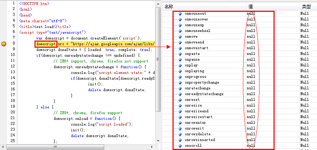Click the property icon beside onreset
Image resolution: width=317 pixels, height=150 pixels.
(x=180, y=100)
